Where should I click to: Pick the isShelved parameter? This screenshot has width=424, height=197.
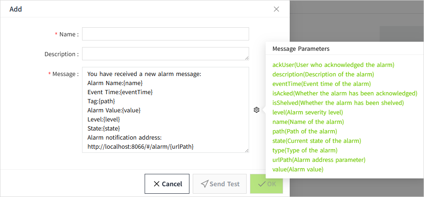338,103
